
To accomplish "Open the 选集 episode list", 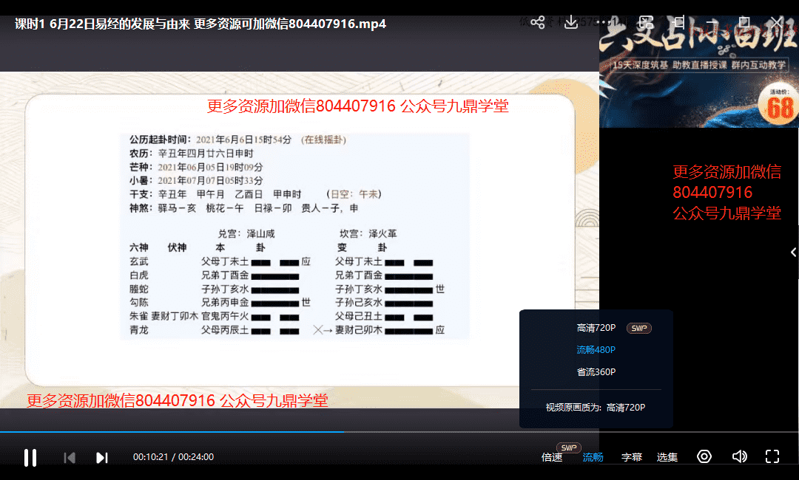I will (667, 457).
